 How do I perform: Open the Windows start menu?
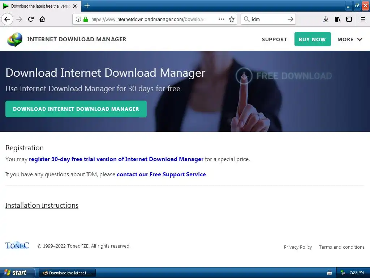(17, 273)
